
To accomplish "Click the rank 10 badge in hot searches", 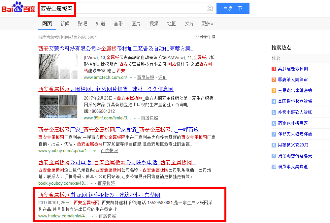I will 274,167.
